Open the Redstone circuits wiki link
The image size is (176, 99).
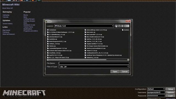29,25
